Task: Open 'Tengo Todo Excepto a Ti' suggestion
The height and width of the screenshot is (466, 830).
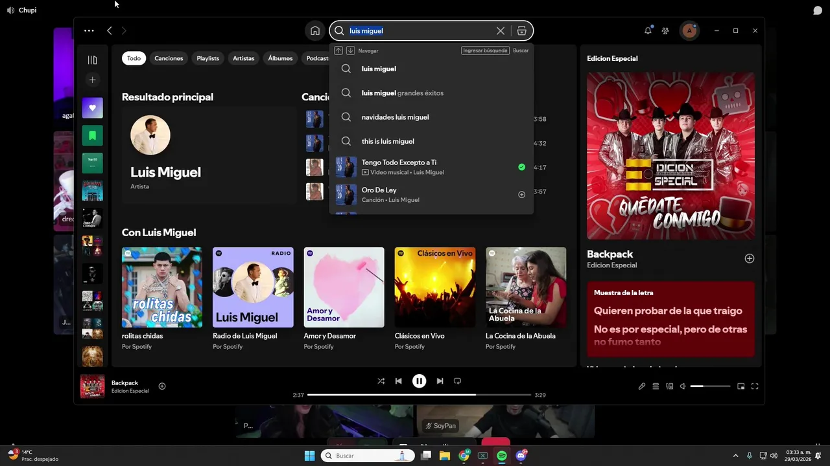Action: (431, 167)
